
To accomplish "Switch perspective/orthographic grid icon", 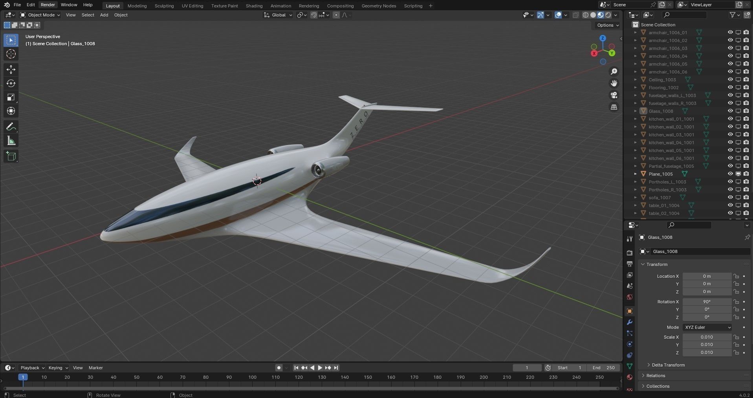I will point(614,107).
